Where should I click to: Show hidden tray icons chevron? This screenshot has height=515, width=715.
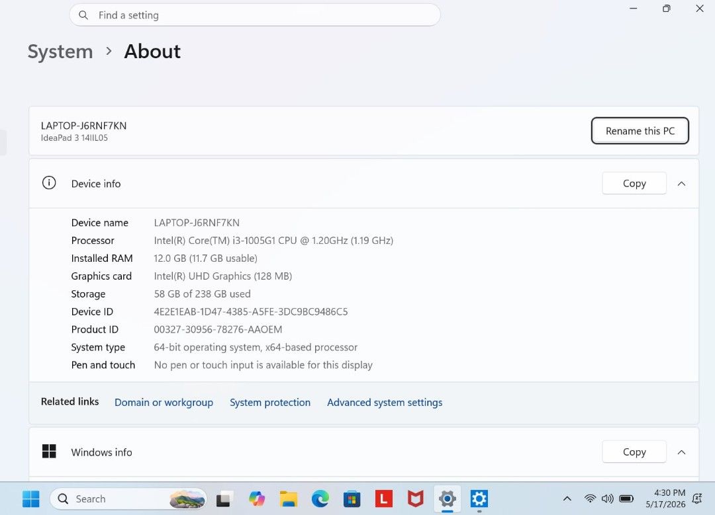567,498
